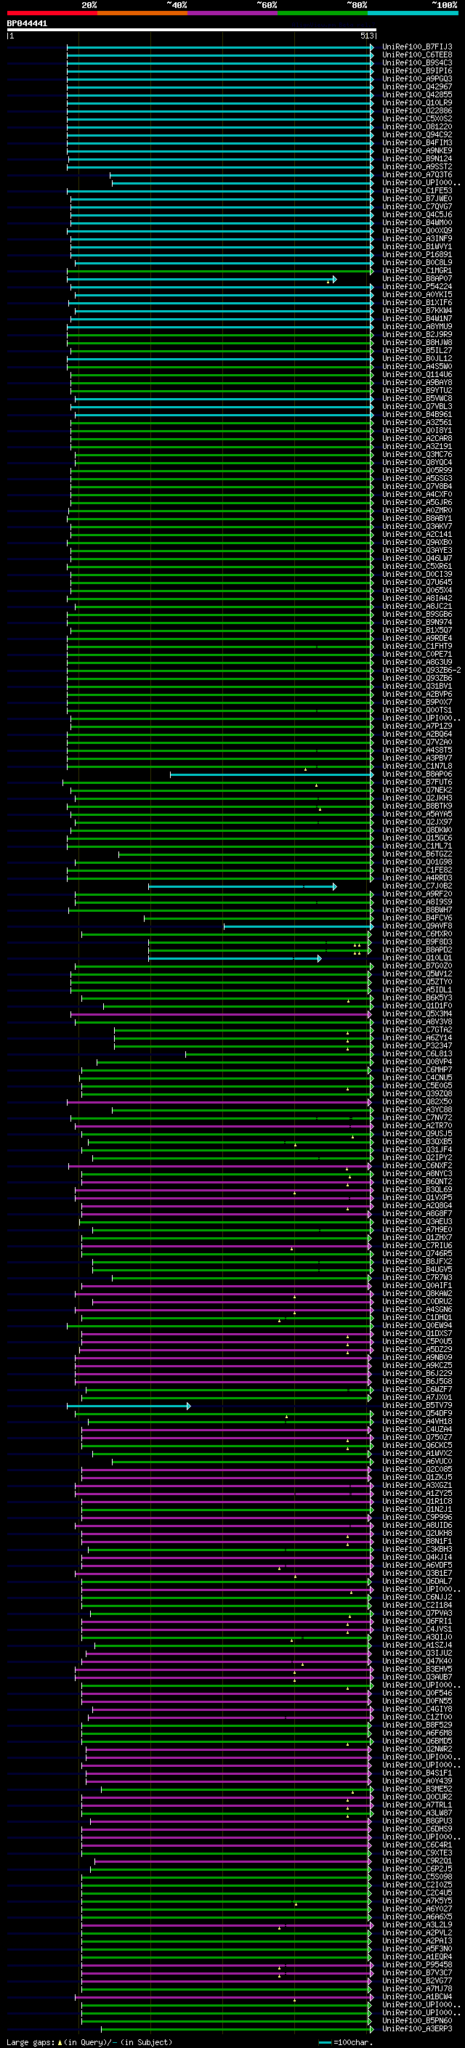
Task: Select the UniRef100_B8BTK9 label
Action: point(417,806)
